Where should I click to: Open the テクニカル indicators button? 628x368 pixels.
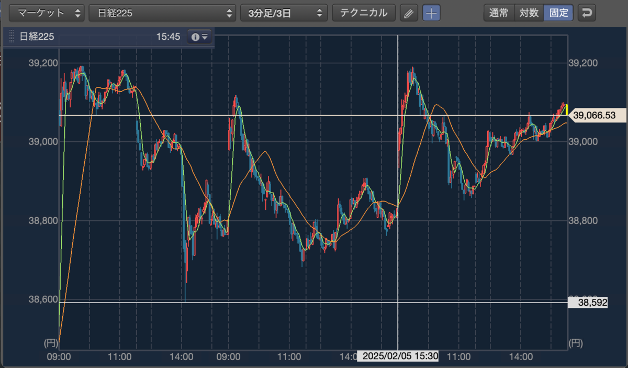(364, 13)
